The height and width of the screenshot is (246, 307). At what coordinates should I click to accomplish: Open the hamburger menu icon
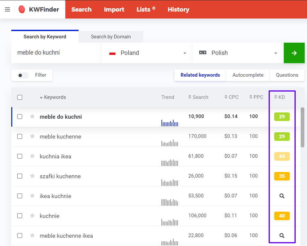point(7,9)
